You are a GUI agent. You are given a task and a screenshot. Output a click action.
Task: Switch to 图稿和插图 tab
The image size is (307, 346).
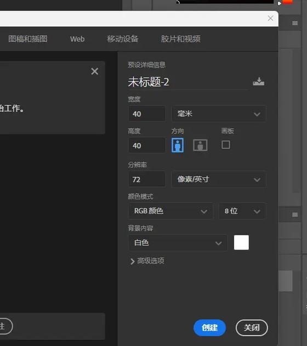(x=28, y=39)
